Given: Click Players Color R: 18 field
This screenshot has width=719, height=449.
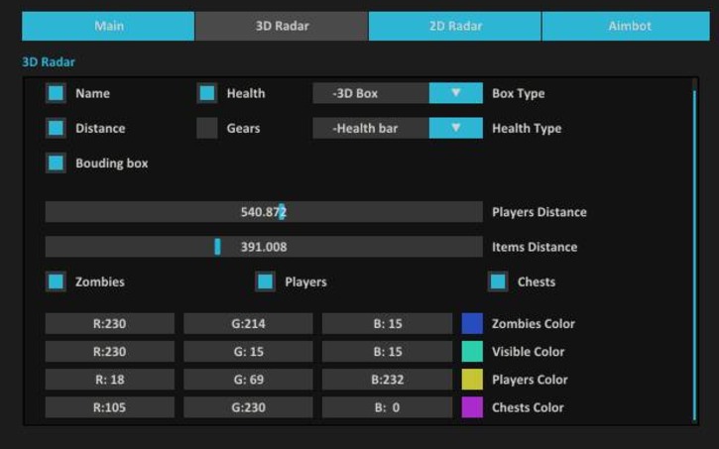Looking at the screenshot, I should click(110, 380).
